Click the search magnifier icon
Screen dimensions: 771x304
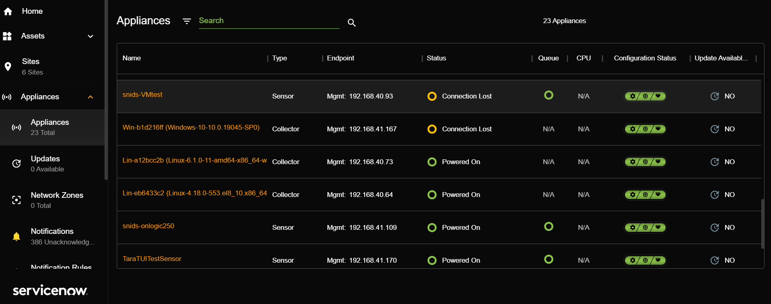352,23
